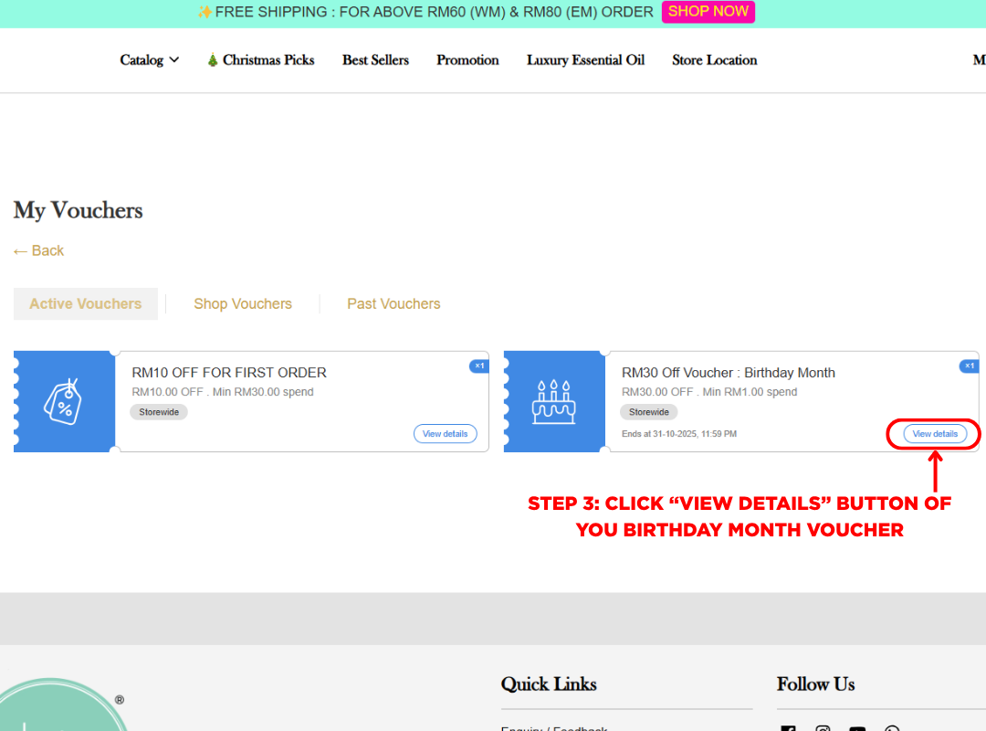
Task: Navigate to Luxury Essential Oil
Action: click(x=585, y=60)
